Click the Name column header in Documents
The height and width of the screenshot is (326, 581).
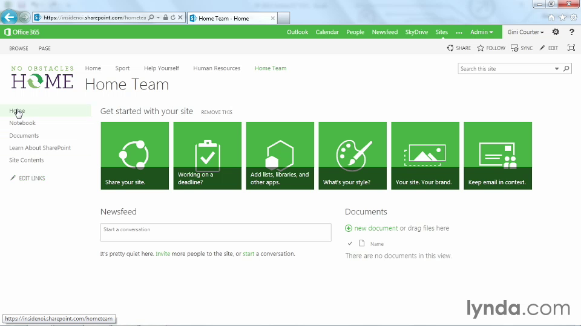click(x=377, y=244)
